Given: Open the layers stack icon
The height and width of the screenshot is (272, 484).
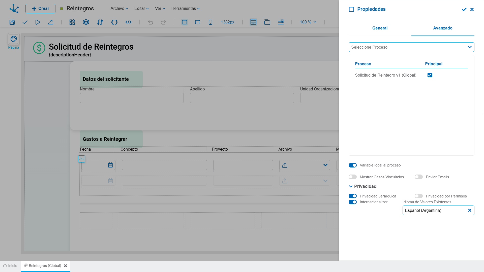Looking at the screenshot, I should coord(86,22).
